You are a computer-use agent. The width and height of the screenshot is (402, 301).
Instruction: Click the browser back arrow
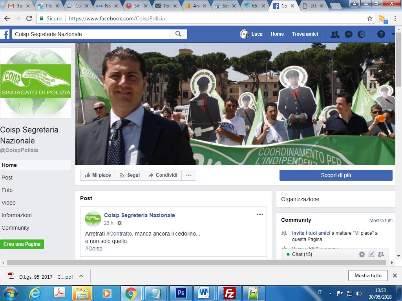click(x=7, y=18)
